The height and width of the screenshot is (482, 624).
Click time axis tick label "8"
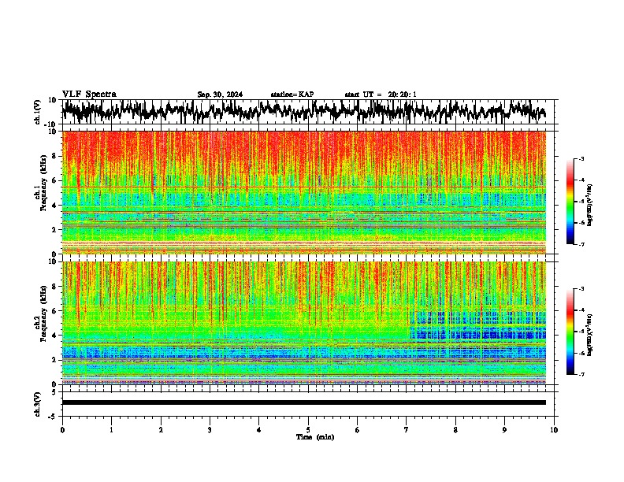455,430
